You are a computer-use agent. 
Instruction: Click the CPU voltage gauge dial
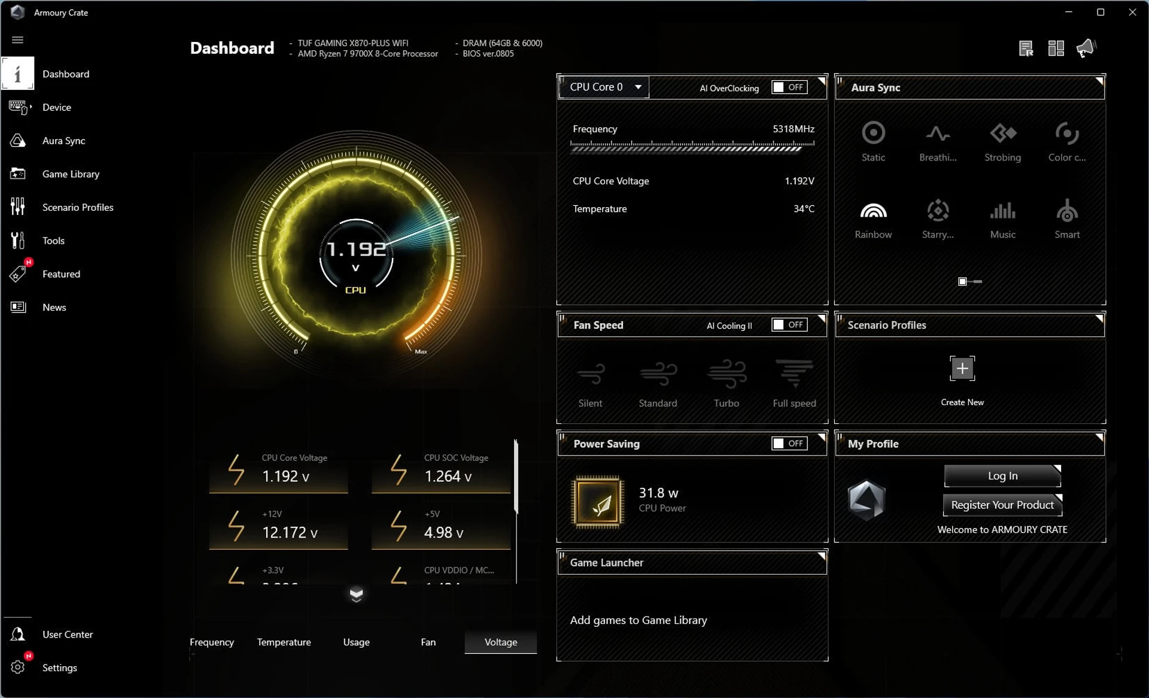pyautogui.click(x=356, y=256)
